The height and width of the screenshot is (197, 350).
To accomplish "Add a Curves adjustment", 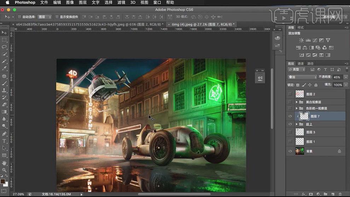I will coord(315,40).
